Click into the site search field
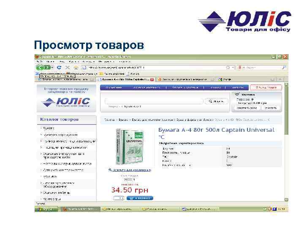The width and height of the screenshot is (304, 228). (154, 101)
